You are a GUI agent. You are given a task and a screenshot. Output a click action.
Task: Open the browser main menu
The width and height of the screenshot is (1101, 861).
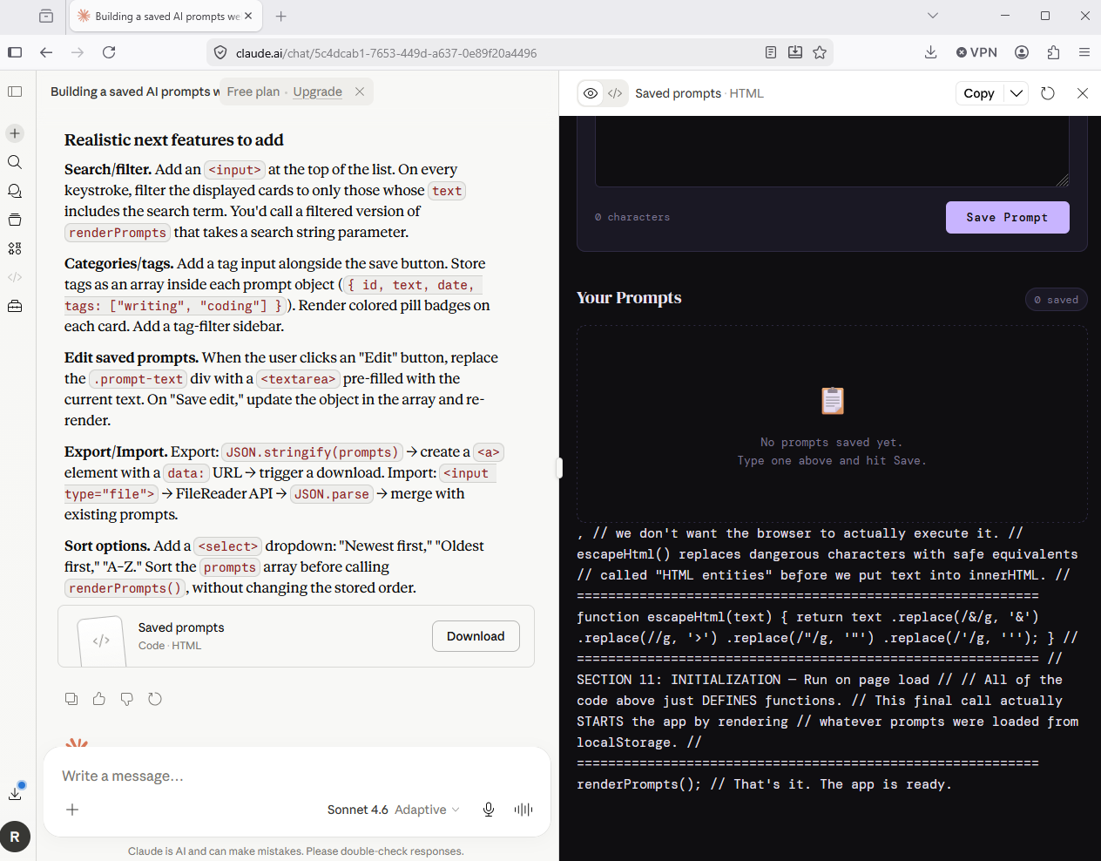click(1084, 52)
